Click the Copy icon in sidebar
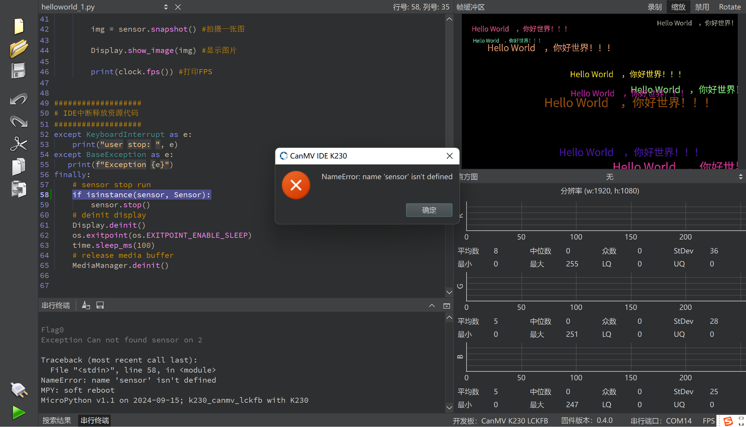Image resolution: width=746 pixels, height=427 pixels. (x=19, y=166)
